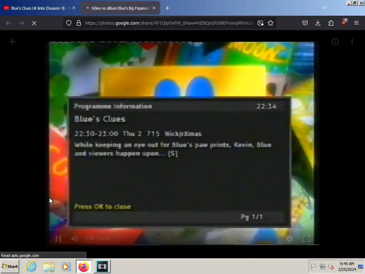Open video player settings gear
The image size is (365, 274).
(x=289, y=239)
